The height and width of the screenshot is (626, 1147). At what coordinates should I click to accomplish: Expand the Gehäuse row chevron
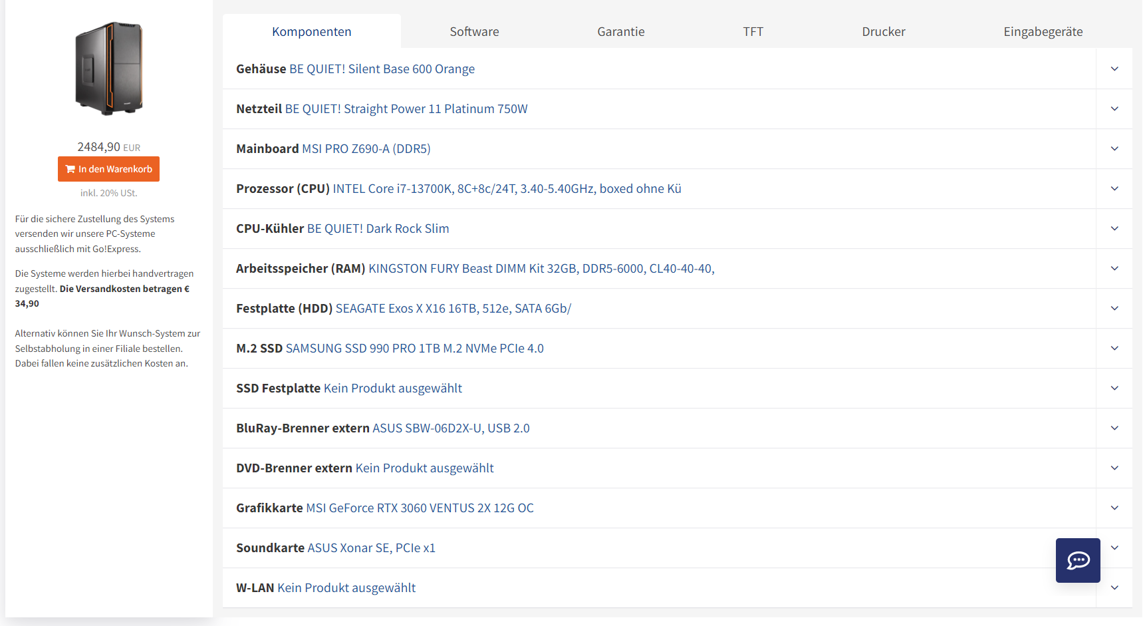tap(1114, 69)
